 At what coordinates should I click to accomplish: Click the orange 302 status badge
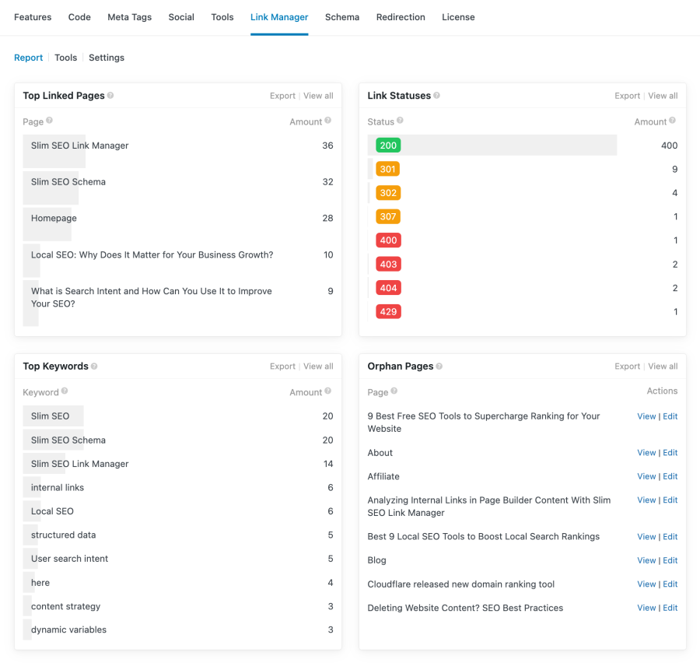pyautogui.click(x=388, y=192)
